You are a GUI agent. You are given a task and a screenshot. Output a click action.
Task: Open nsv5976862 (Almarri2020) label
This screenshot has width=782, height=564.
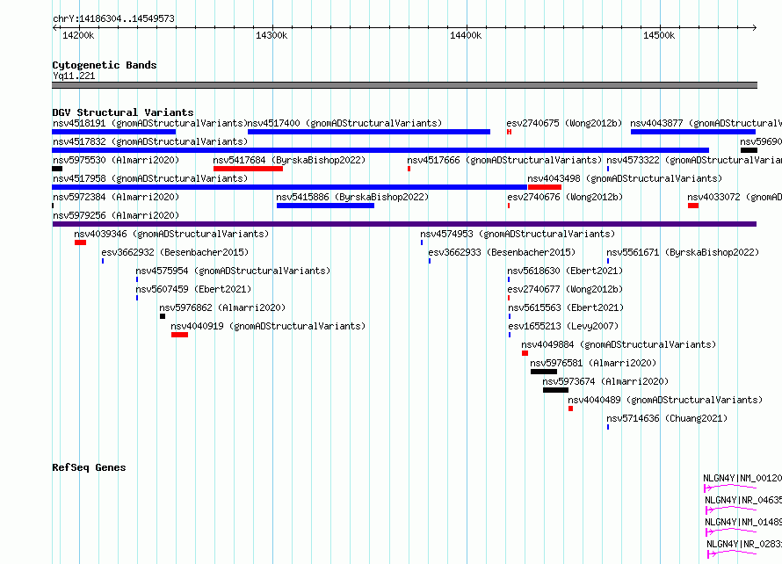tap(222, 307)
